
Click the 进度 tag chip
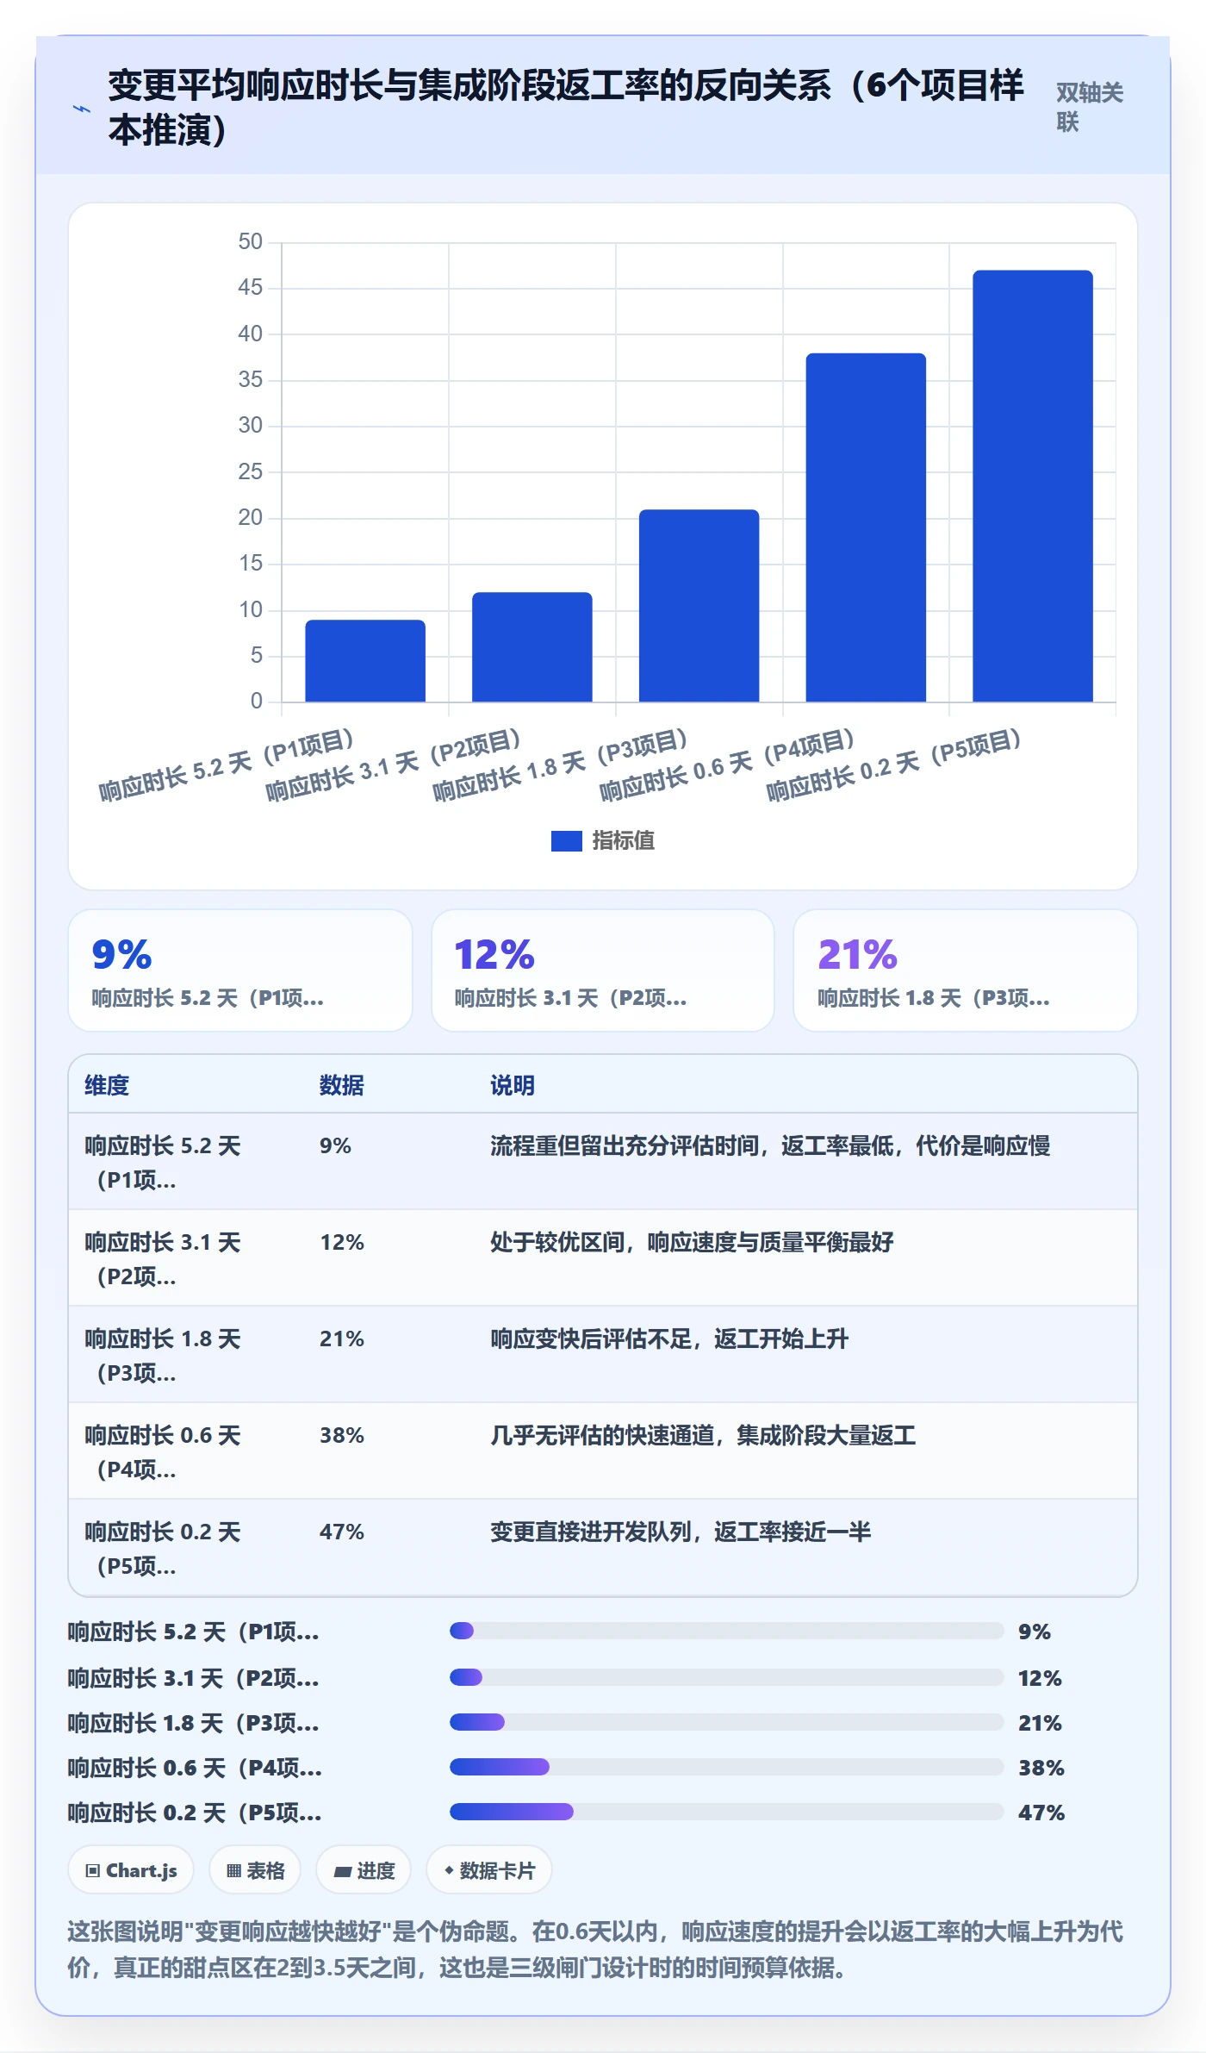pos(364,1870)
